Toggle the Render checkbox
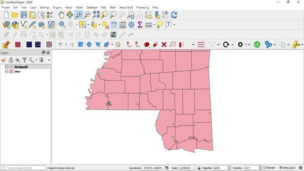The width and height of the screenshot is (304, 171). click(265, 168)
